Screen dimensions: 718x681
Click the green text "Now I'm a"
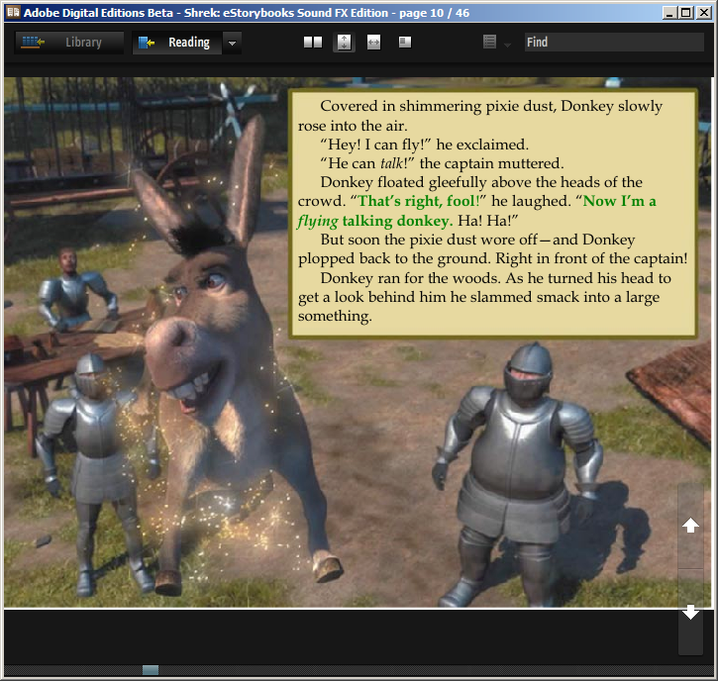[620, 201]
